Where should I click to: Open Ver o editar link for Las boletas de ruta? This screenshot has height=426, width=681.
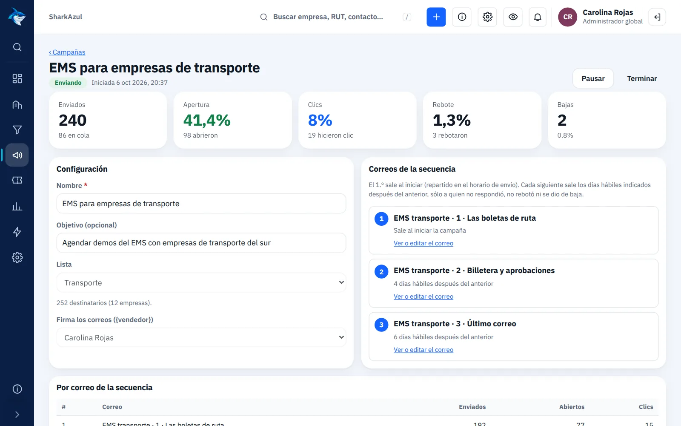(x=423, y=243)
